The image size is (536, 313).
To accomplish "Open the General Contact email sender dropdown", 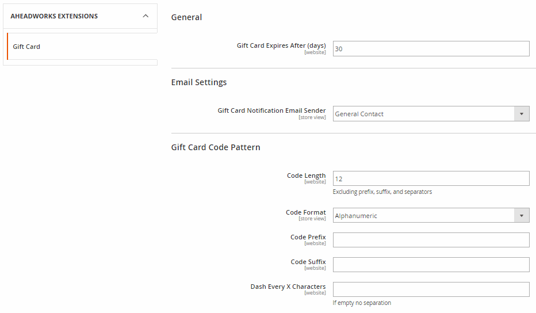I will coord(431,113).
